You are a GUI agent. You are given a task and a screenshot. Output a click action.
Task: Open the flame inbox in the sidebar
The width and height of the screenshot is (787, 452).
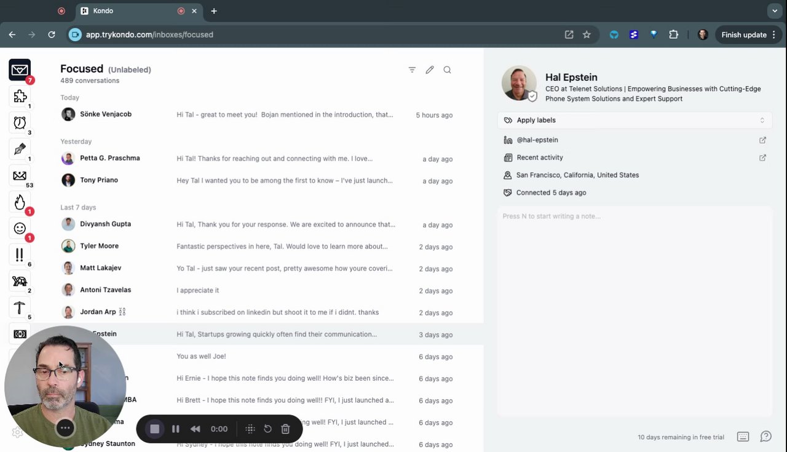click(20, 202)
